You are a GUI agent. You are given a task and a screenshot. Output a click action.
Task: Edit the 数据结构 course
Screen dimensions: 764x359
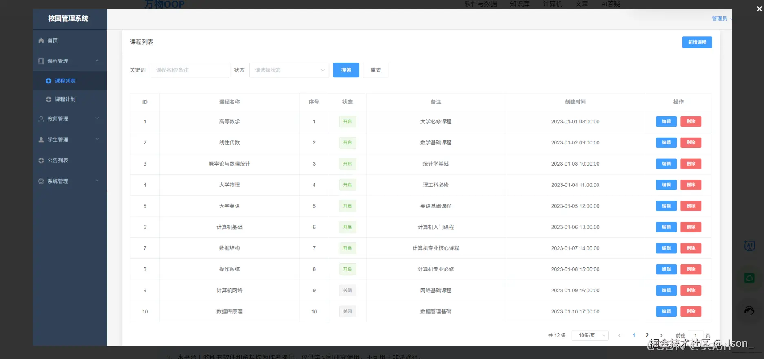point(666,248)
